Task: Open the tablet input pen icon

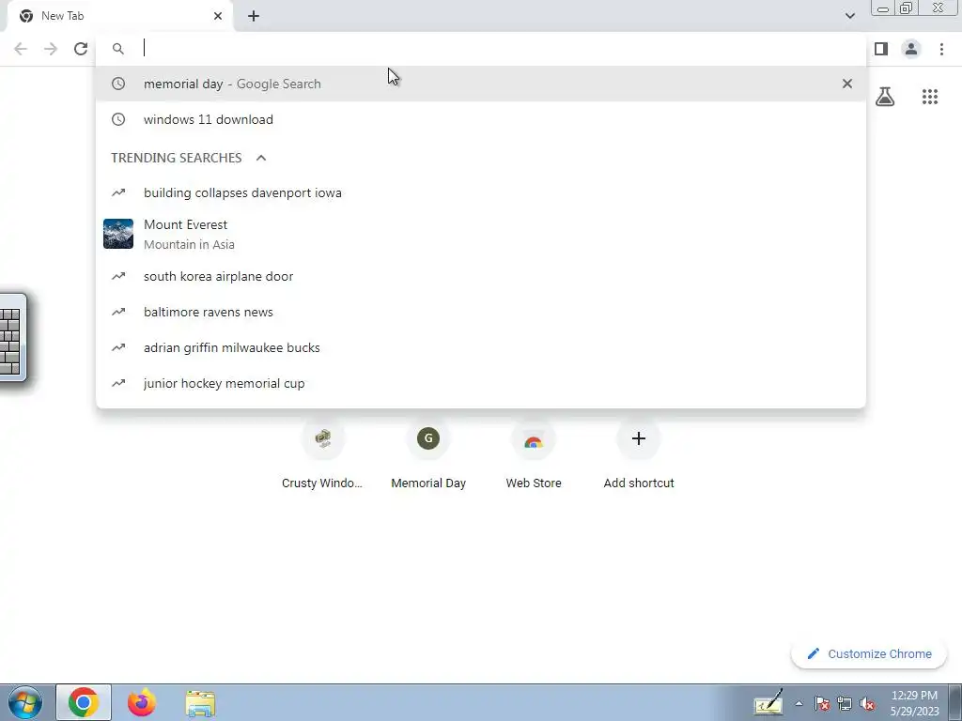Action: tap(768, 703)
